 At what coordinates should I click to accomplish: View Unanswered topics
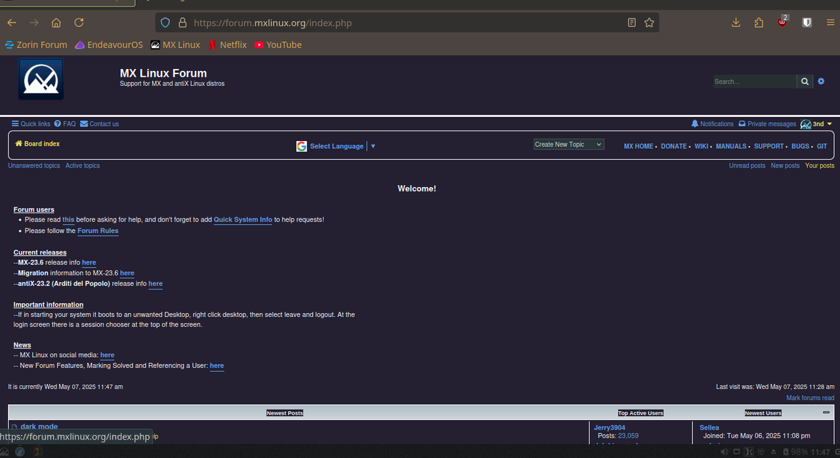point(34,166)
